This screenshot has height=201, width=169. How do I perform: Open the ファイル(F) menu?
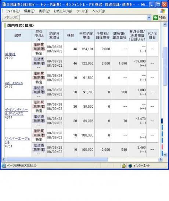tap(13, 11)
